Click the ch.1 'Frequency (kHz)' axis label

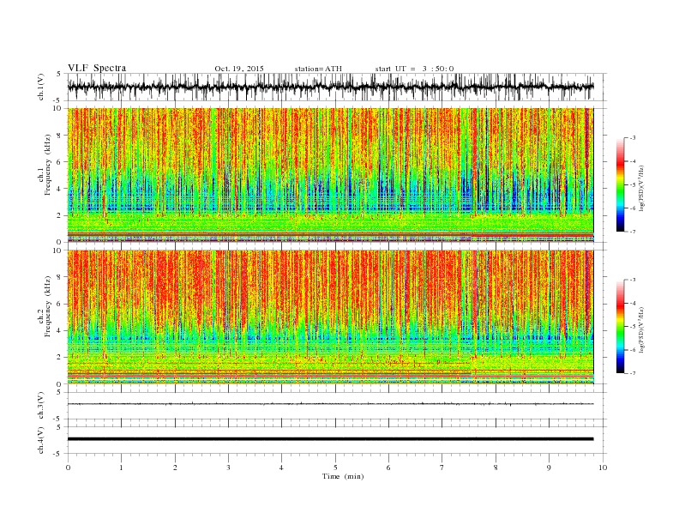tap(48, 165)
